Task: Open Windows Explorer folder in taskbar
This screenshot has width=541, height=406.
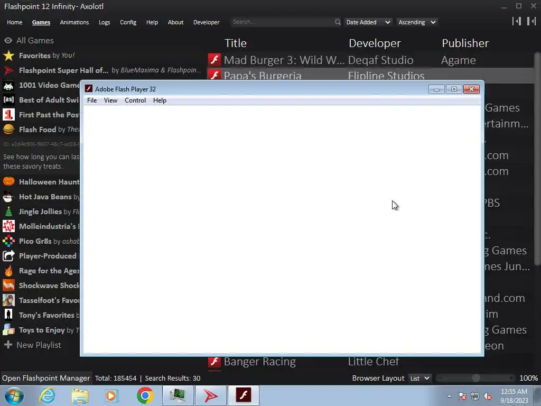Action: coord(80,395)
